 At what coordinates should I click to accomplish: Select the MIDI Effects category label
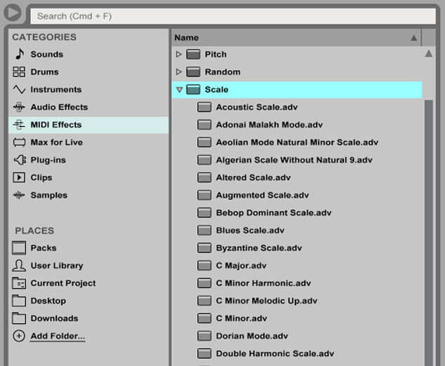tap(56, 125)
